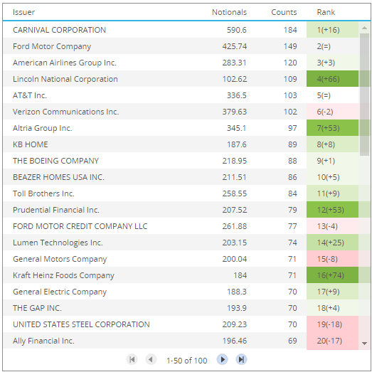
Task: Click the count value 97
Action: pyautogui.click(x=292, y=128)
